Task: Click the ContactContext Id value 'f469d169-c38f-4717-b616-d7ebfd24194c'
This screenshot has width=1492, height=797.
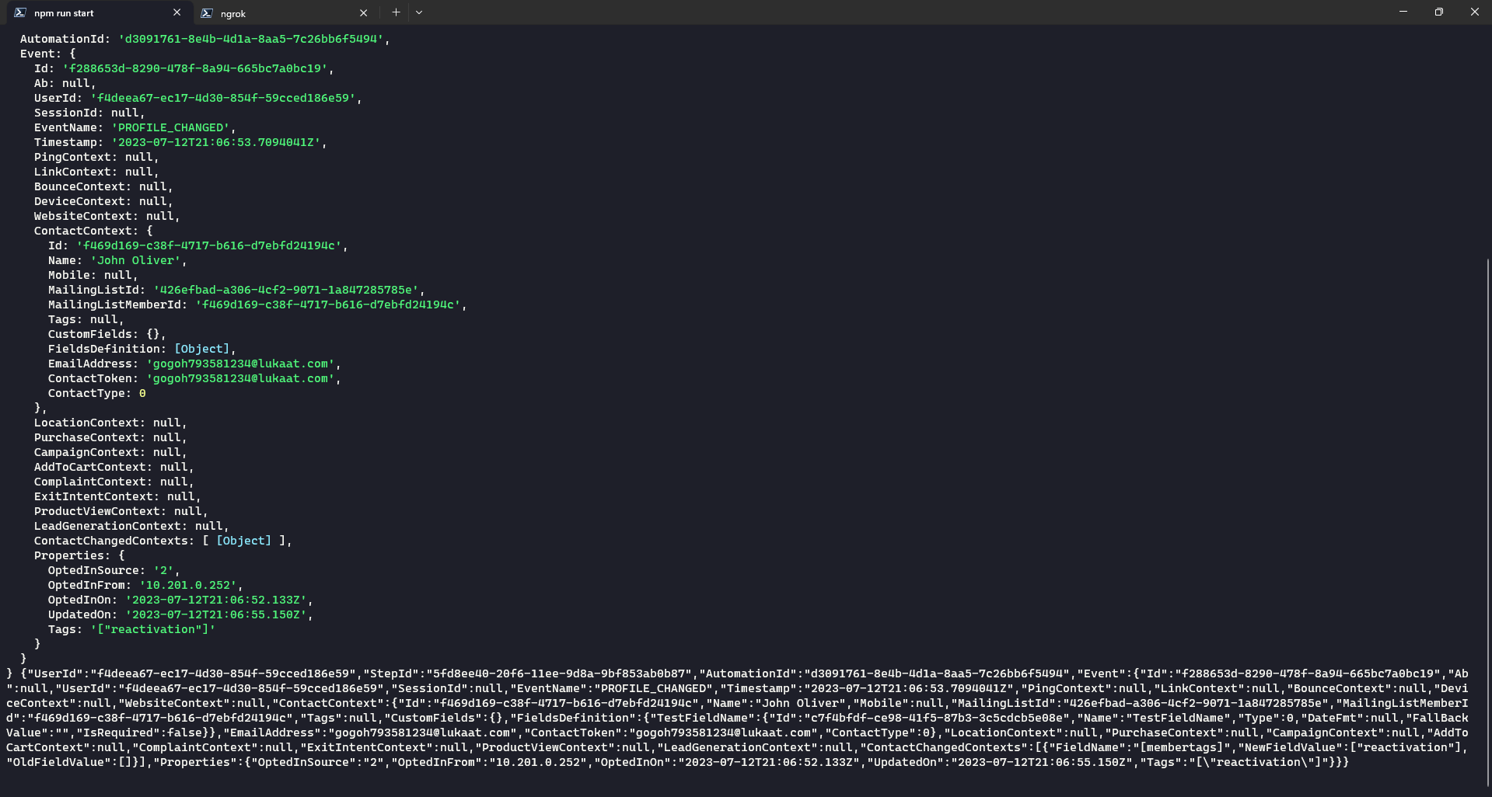Action: tap(209, 245)
